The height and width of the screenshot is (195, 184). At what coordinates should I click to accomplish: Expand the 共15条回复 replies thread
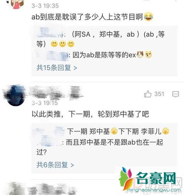click(x=57, y=68)
